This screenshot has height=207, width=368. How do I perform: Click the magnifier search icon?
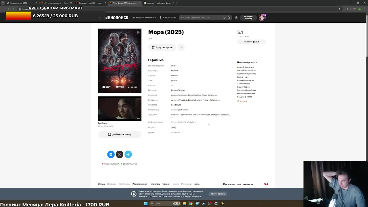point(229,18)
